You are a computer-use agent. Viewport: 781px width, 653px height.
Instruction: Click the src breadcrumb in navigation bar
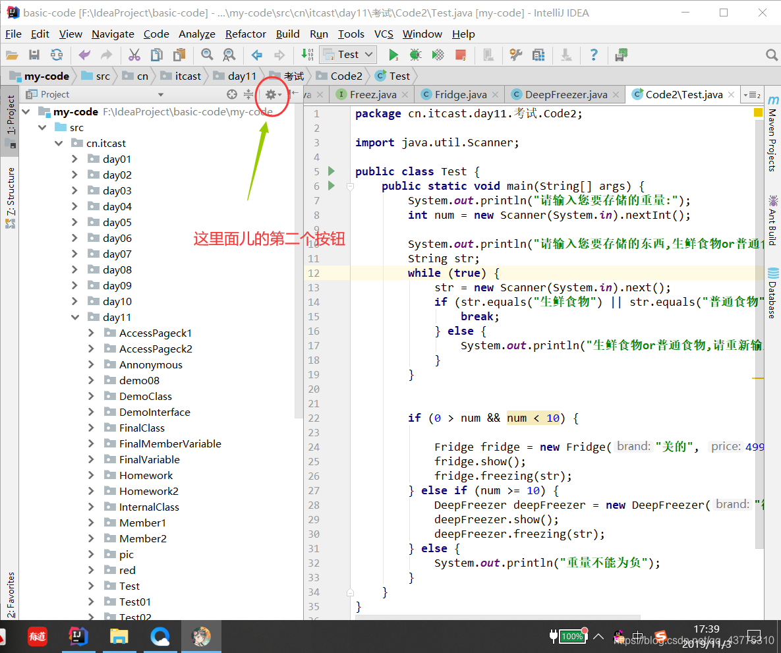coord(96,76)
